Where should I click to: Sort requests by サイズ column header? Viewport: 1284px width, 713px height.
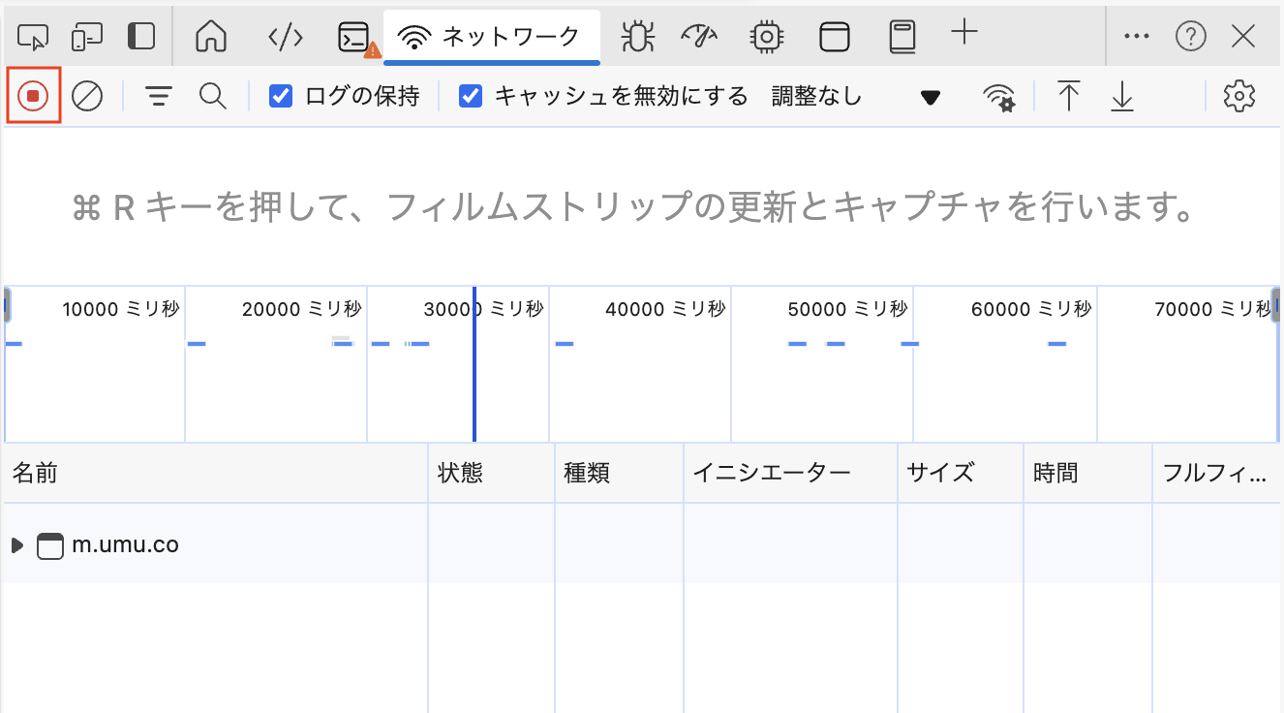click(x=939, y=473)
